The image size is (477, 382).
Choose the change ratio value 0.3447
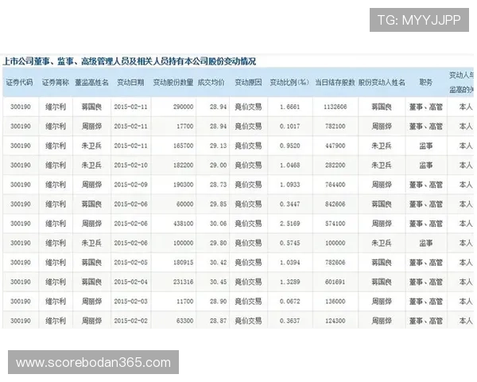coord(289,205)
